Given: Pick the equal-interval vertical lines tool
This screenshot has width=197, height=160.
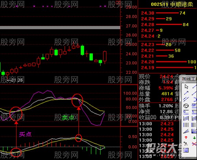Looking at the screenshot, I should (186, 125).
